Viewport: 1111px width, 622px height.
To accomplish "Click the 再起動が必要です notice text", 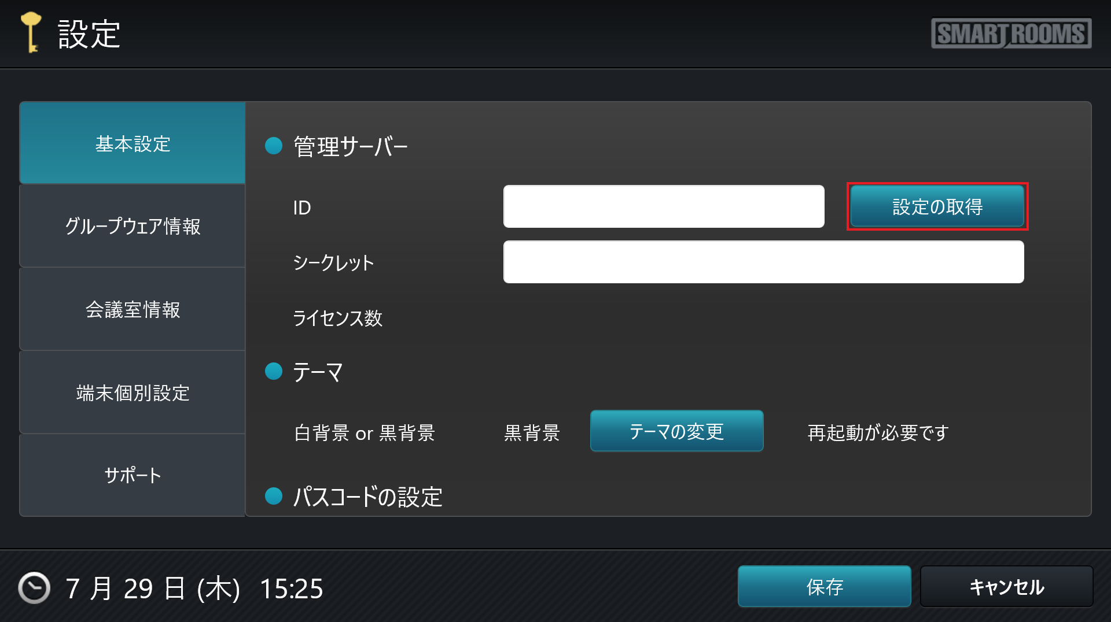I will click(878, 432).
